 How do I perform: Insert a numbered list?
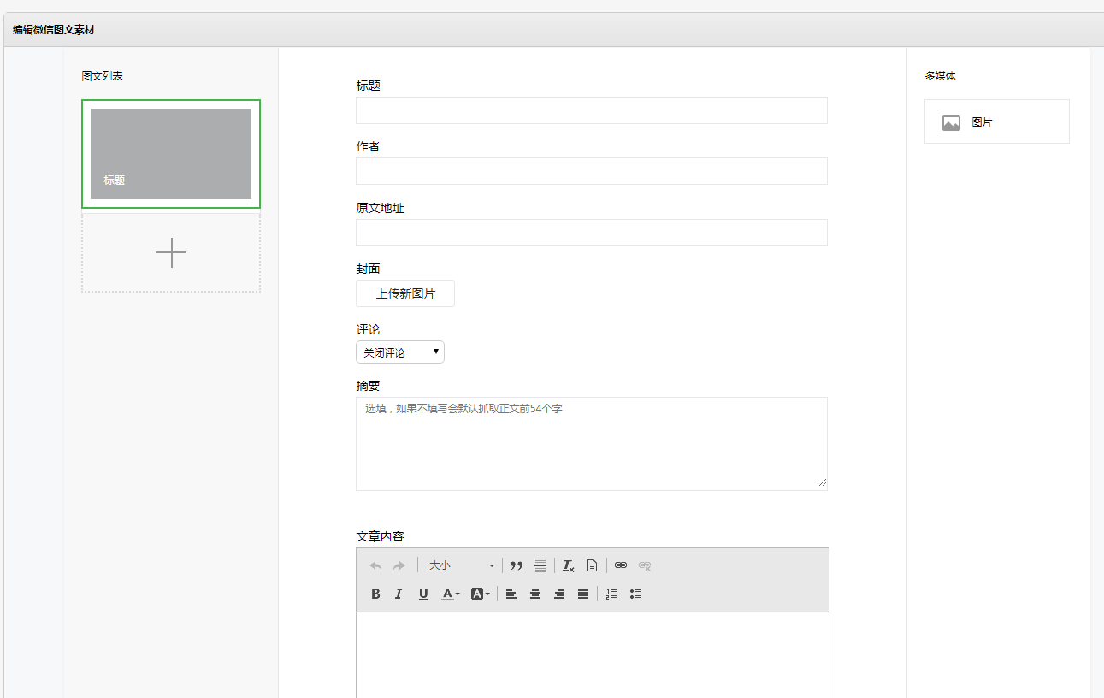click(x=611, y=594)
